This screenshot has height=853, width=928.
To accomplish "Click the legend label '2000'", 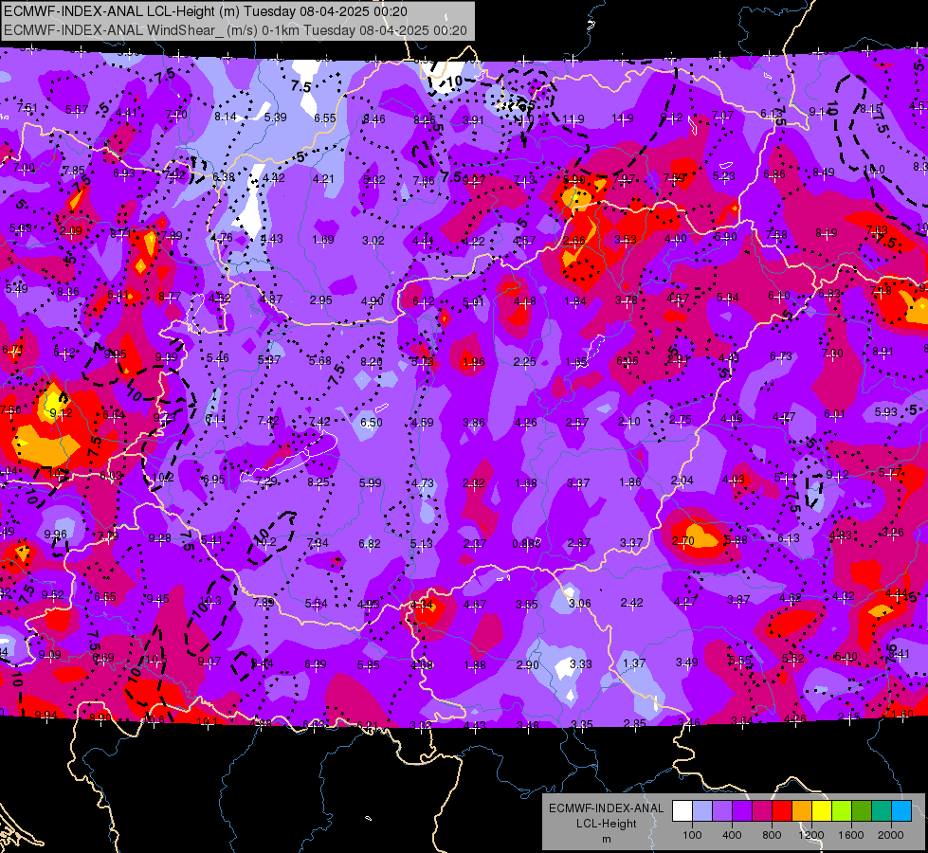I will click(891, 835).
